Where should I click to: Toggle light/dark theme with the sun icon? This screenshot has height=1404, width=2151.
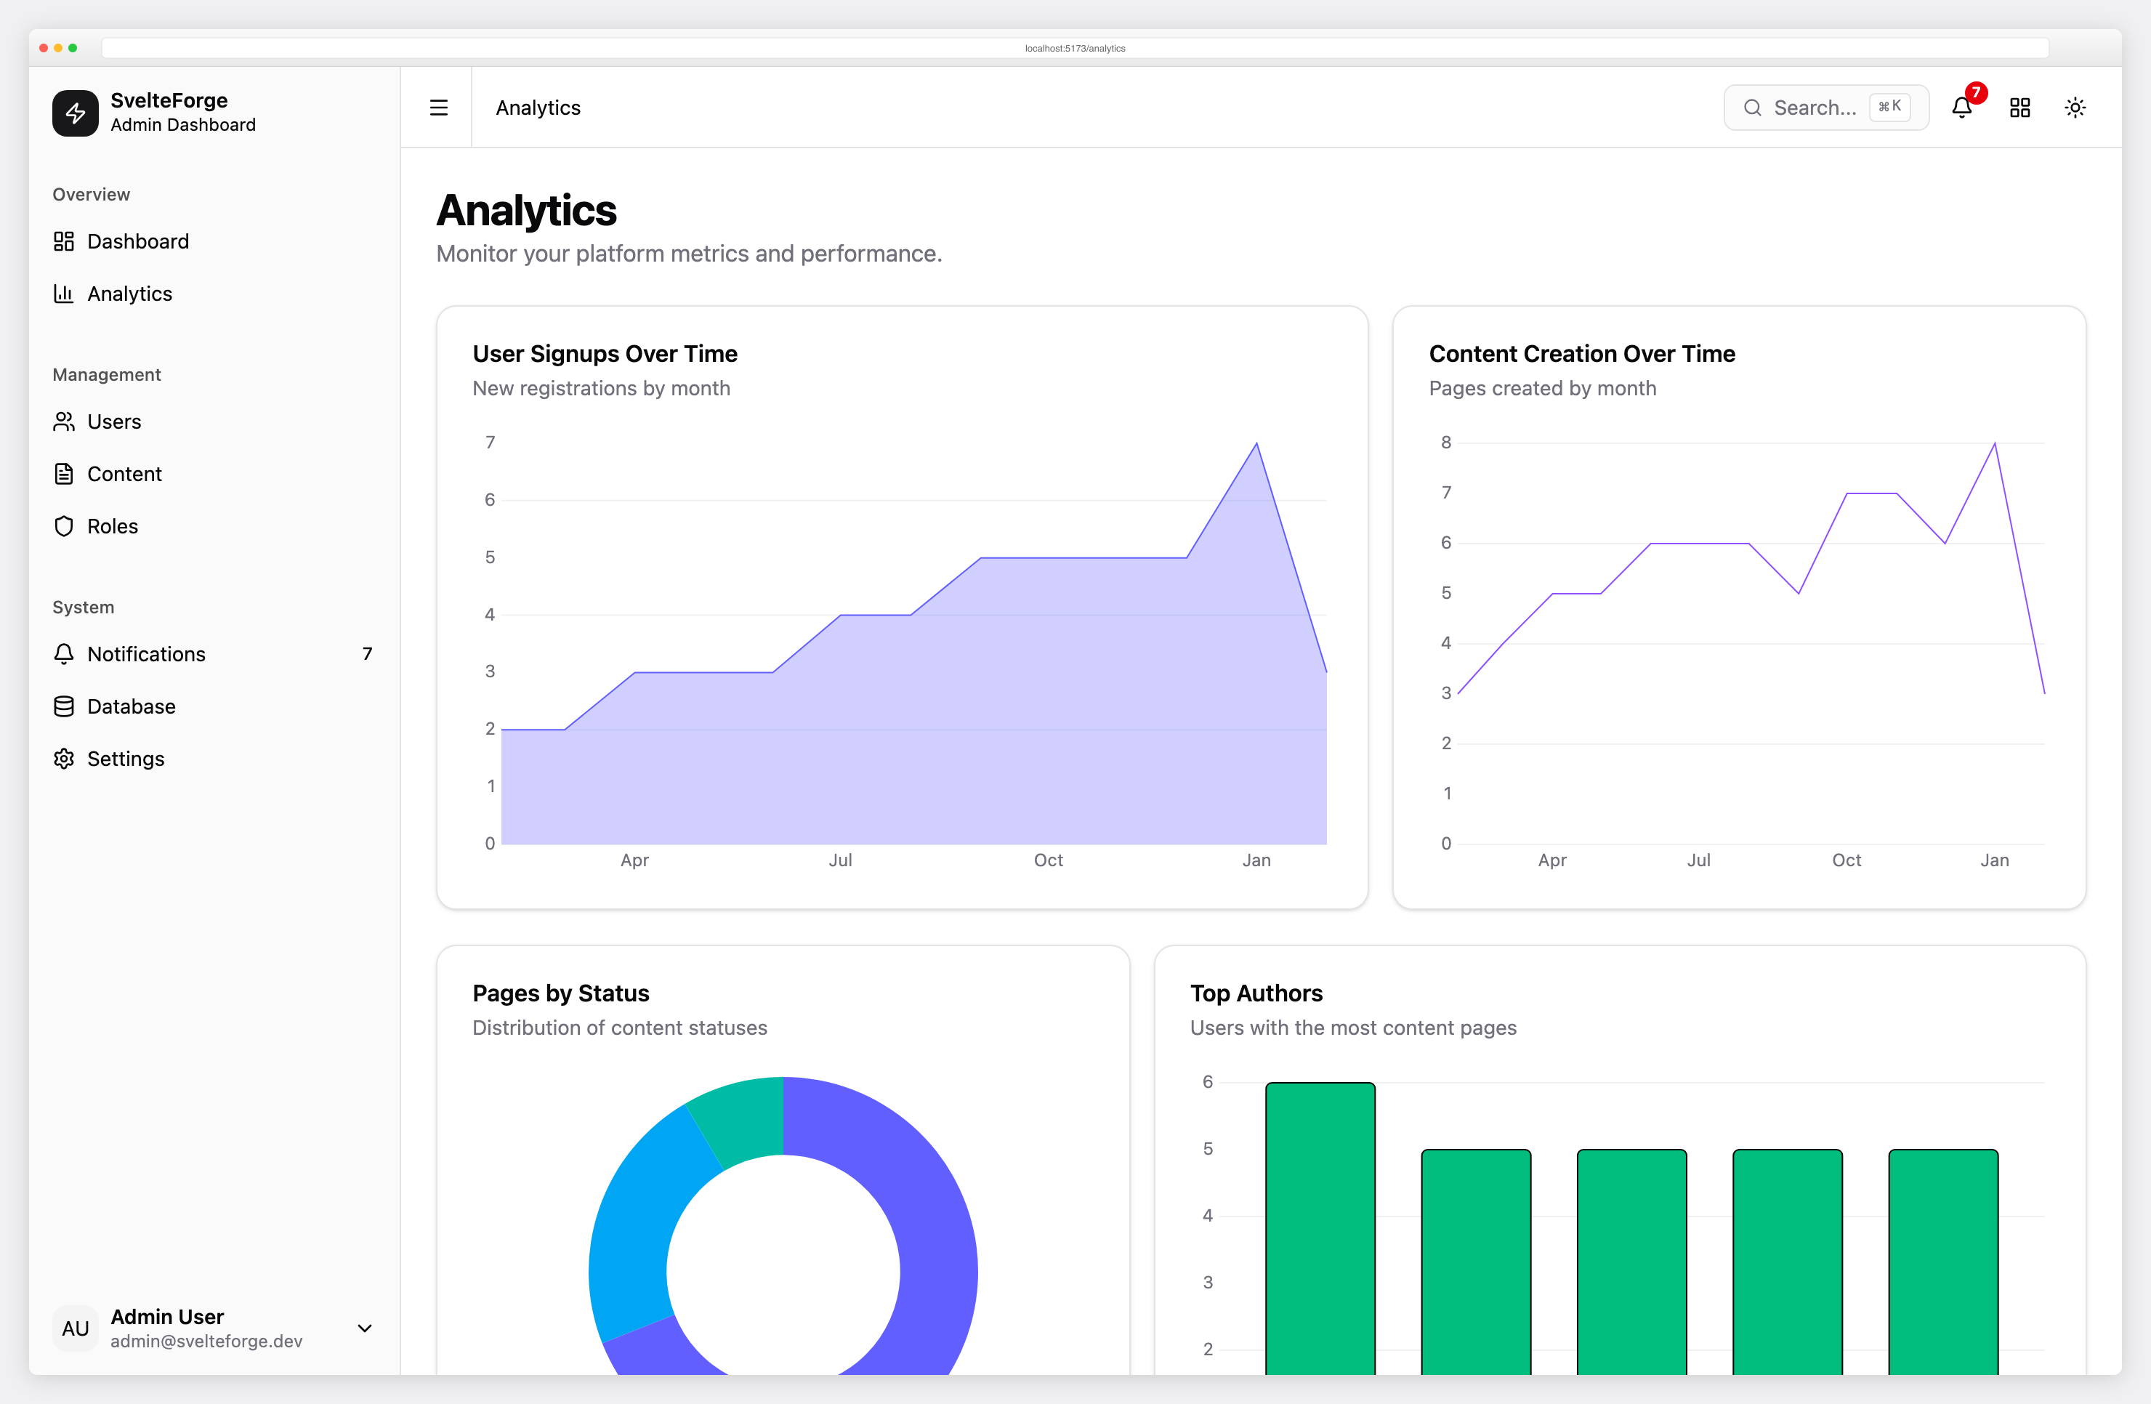2075,108
